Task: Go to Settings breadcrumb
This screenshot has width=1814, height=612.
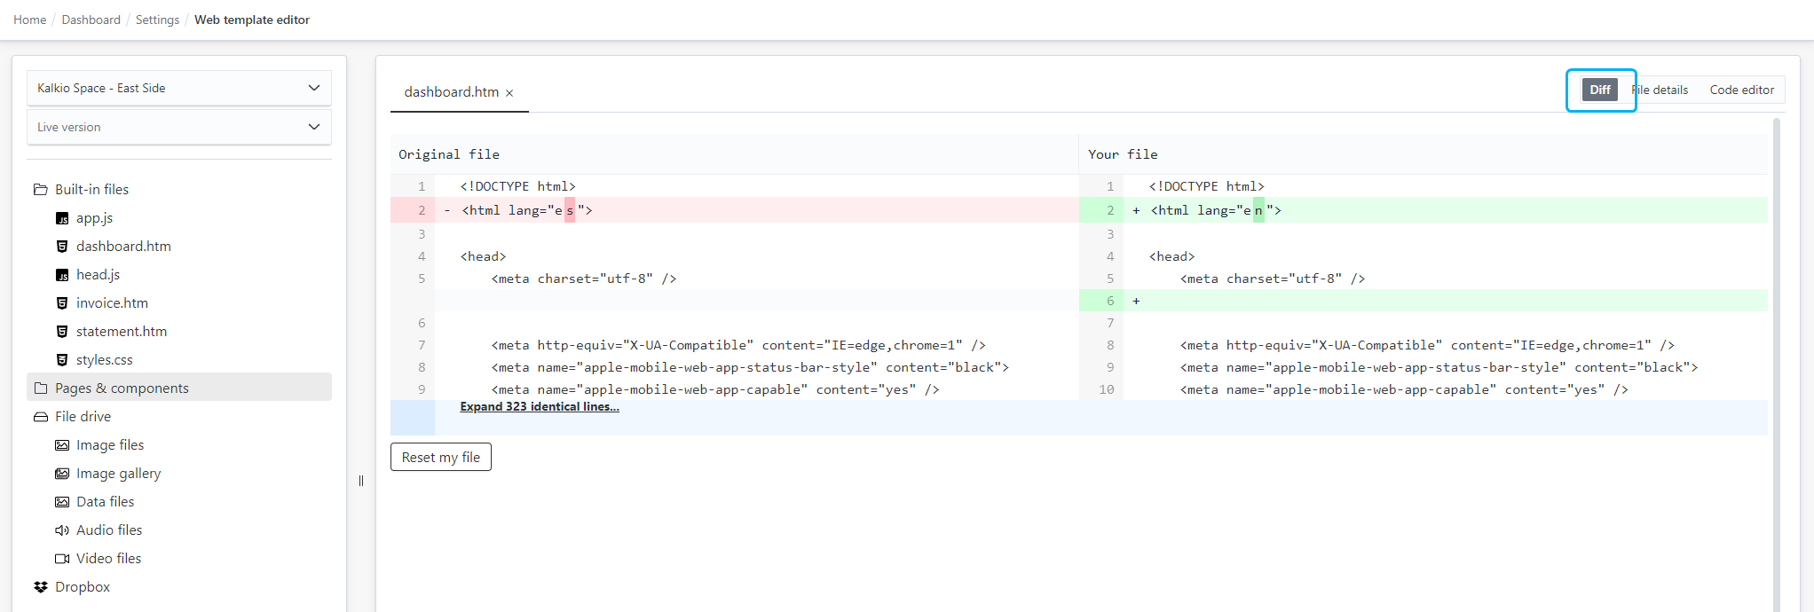Action: point(157,20)
